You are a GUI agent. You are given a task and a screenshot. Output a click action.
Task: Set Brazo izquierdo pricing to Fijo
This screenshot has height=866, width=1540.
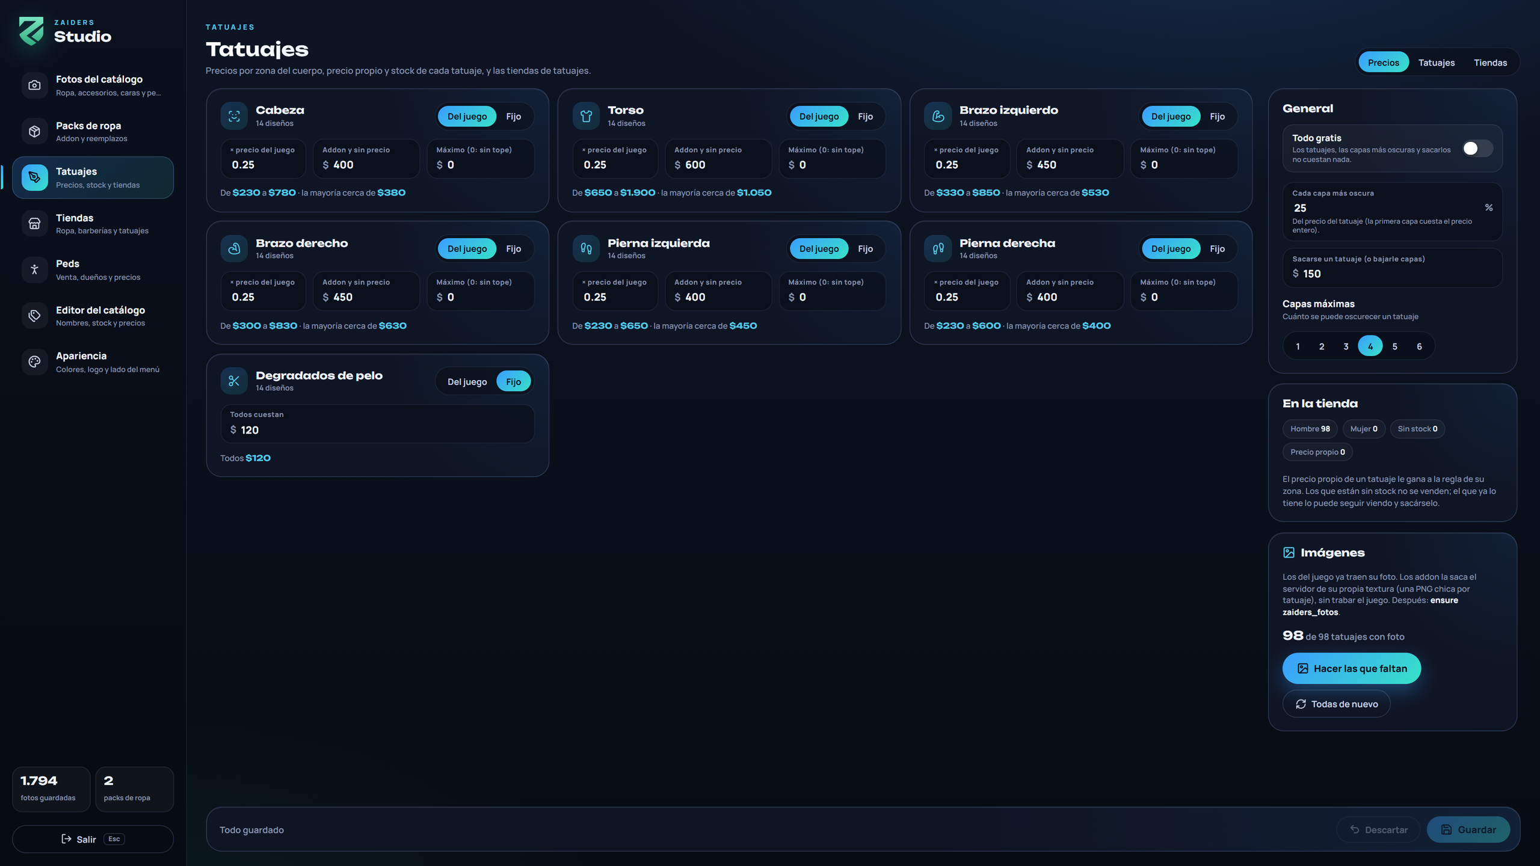click(x=1217, y=117)
